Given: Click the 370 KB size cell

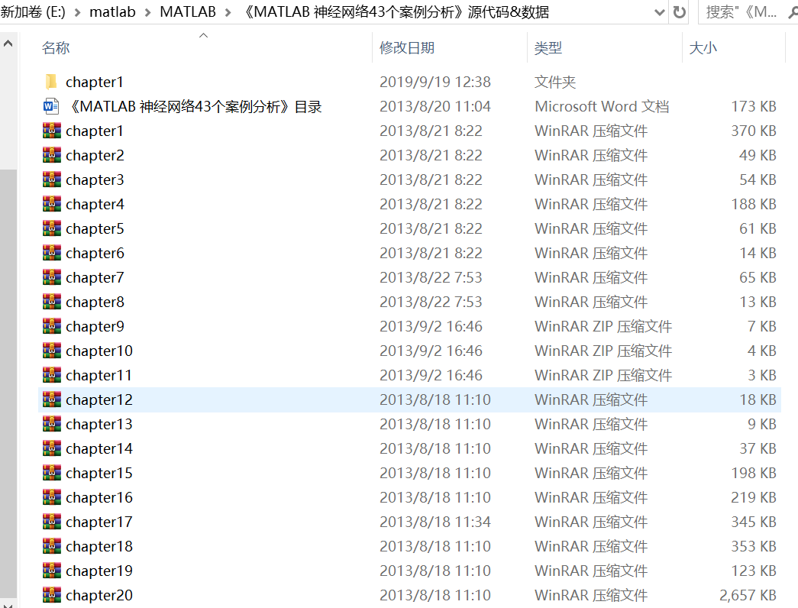Looking at the screenshot, I should [x=754, y=131].
